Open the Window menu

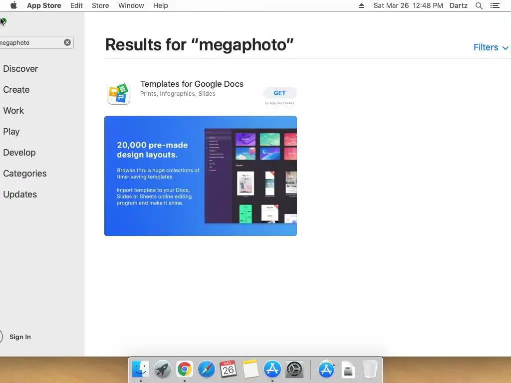tap(131, 5)
